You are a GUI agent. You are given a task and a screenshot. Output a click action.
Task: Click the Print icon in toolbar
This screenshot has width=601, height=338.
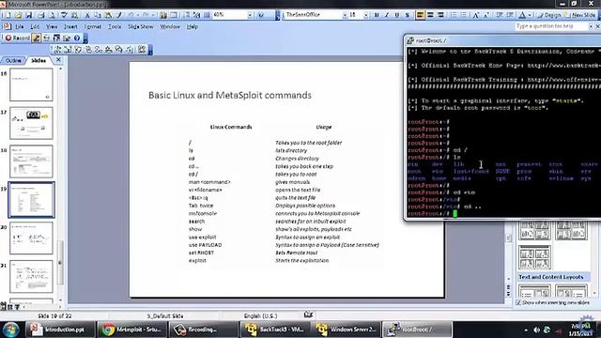click(x=41, y=15)
